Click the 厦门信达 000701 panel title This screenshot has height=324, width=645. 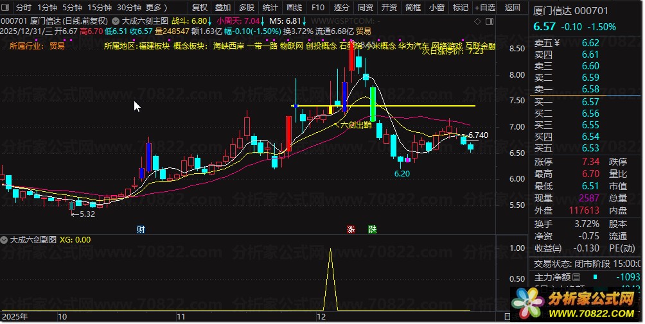click(x=570, y=11)
